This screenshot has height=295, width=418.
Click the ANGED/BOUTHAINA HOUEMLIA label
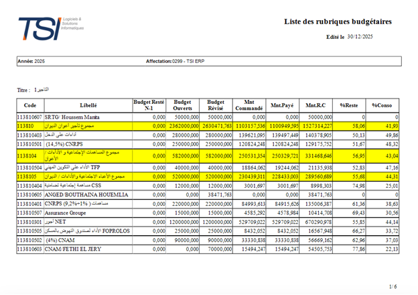86,194
